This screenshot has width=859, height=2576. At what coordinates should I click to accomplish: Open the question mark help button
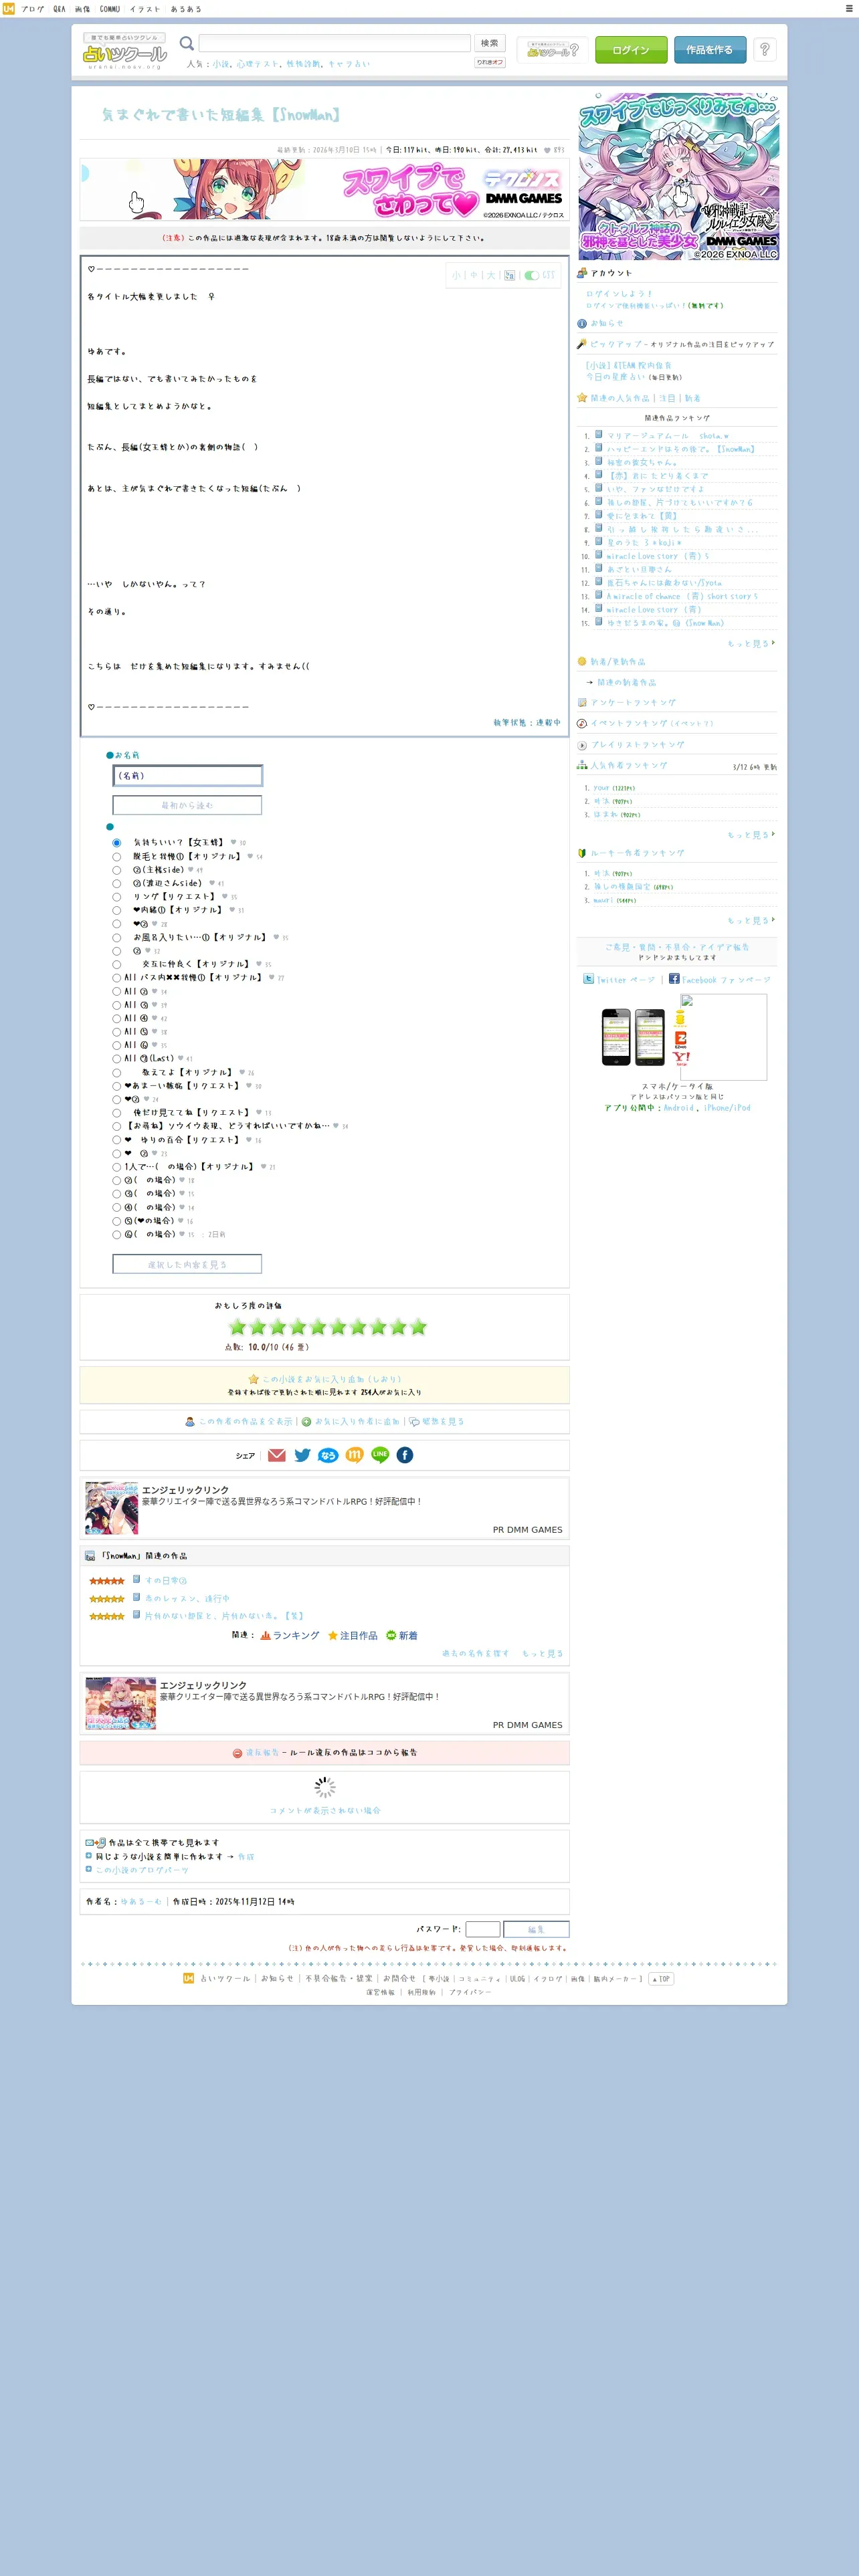(765, 49)
